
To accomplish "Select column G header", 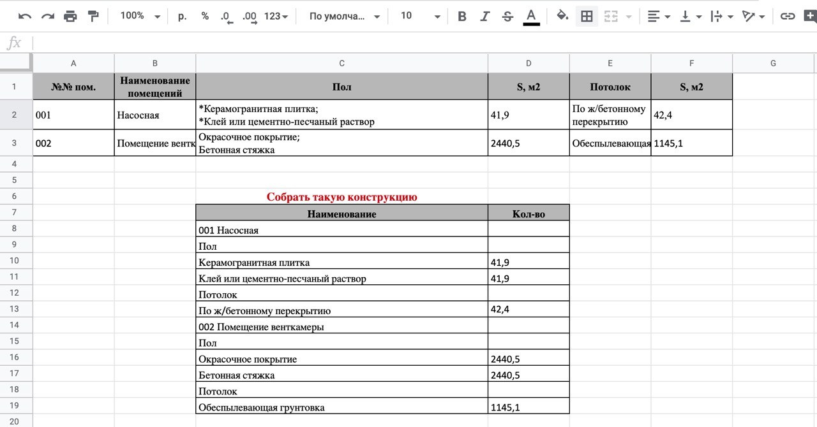I will (774, 63).
